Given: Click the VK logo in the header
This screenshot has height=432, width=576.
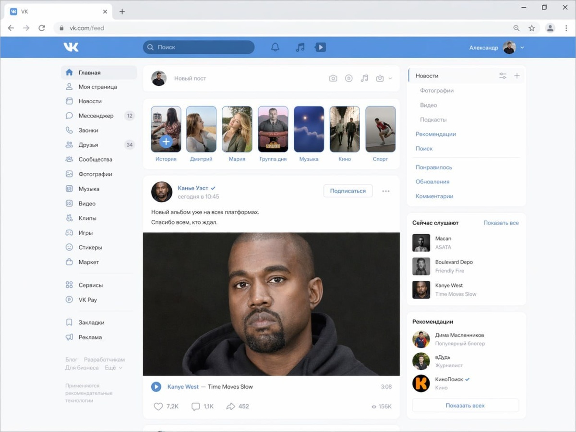Looking at the screenshot, I should point(71,47).
